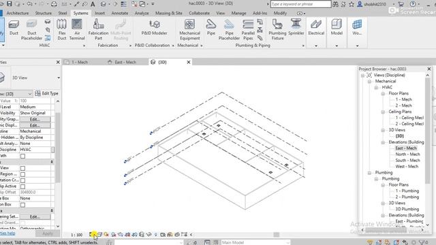Close the (3D) view tab
Screen dimensions: 436x245
(x=189, y=62)
